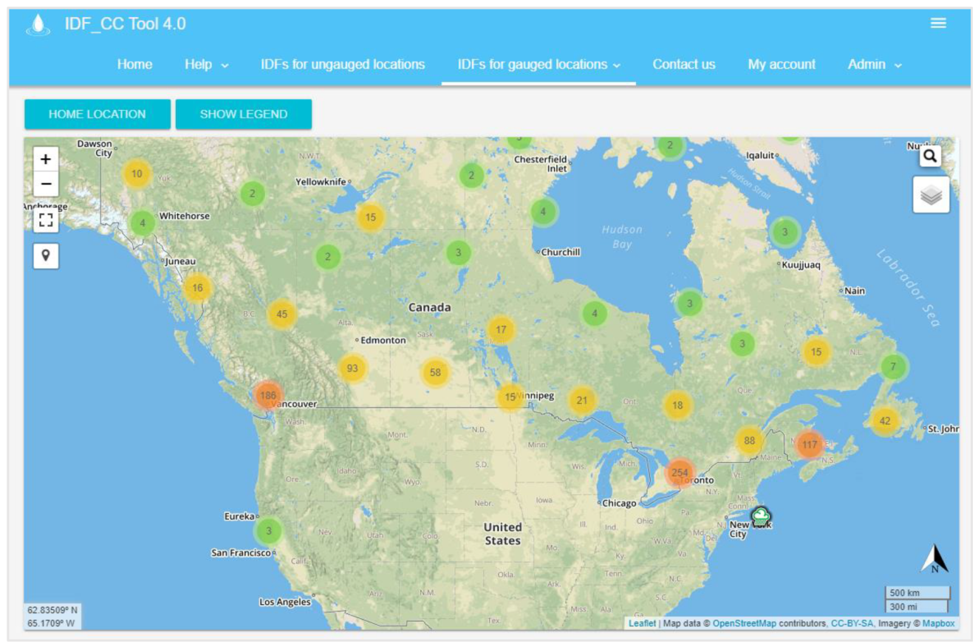Open the map layers control
Viewport: 978px width, 644px height.
tap(931, 195)
